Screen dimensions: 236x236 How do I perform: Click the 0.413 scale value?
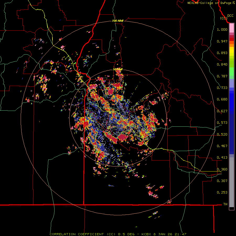click(x=222, y=158)
